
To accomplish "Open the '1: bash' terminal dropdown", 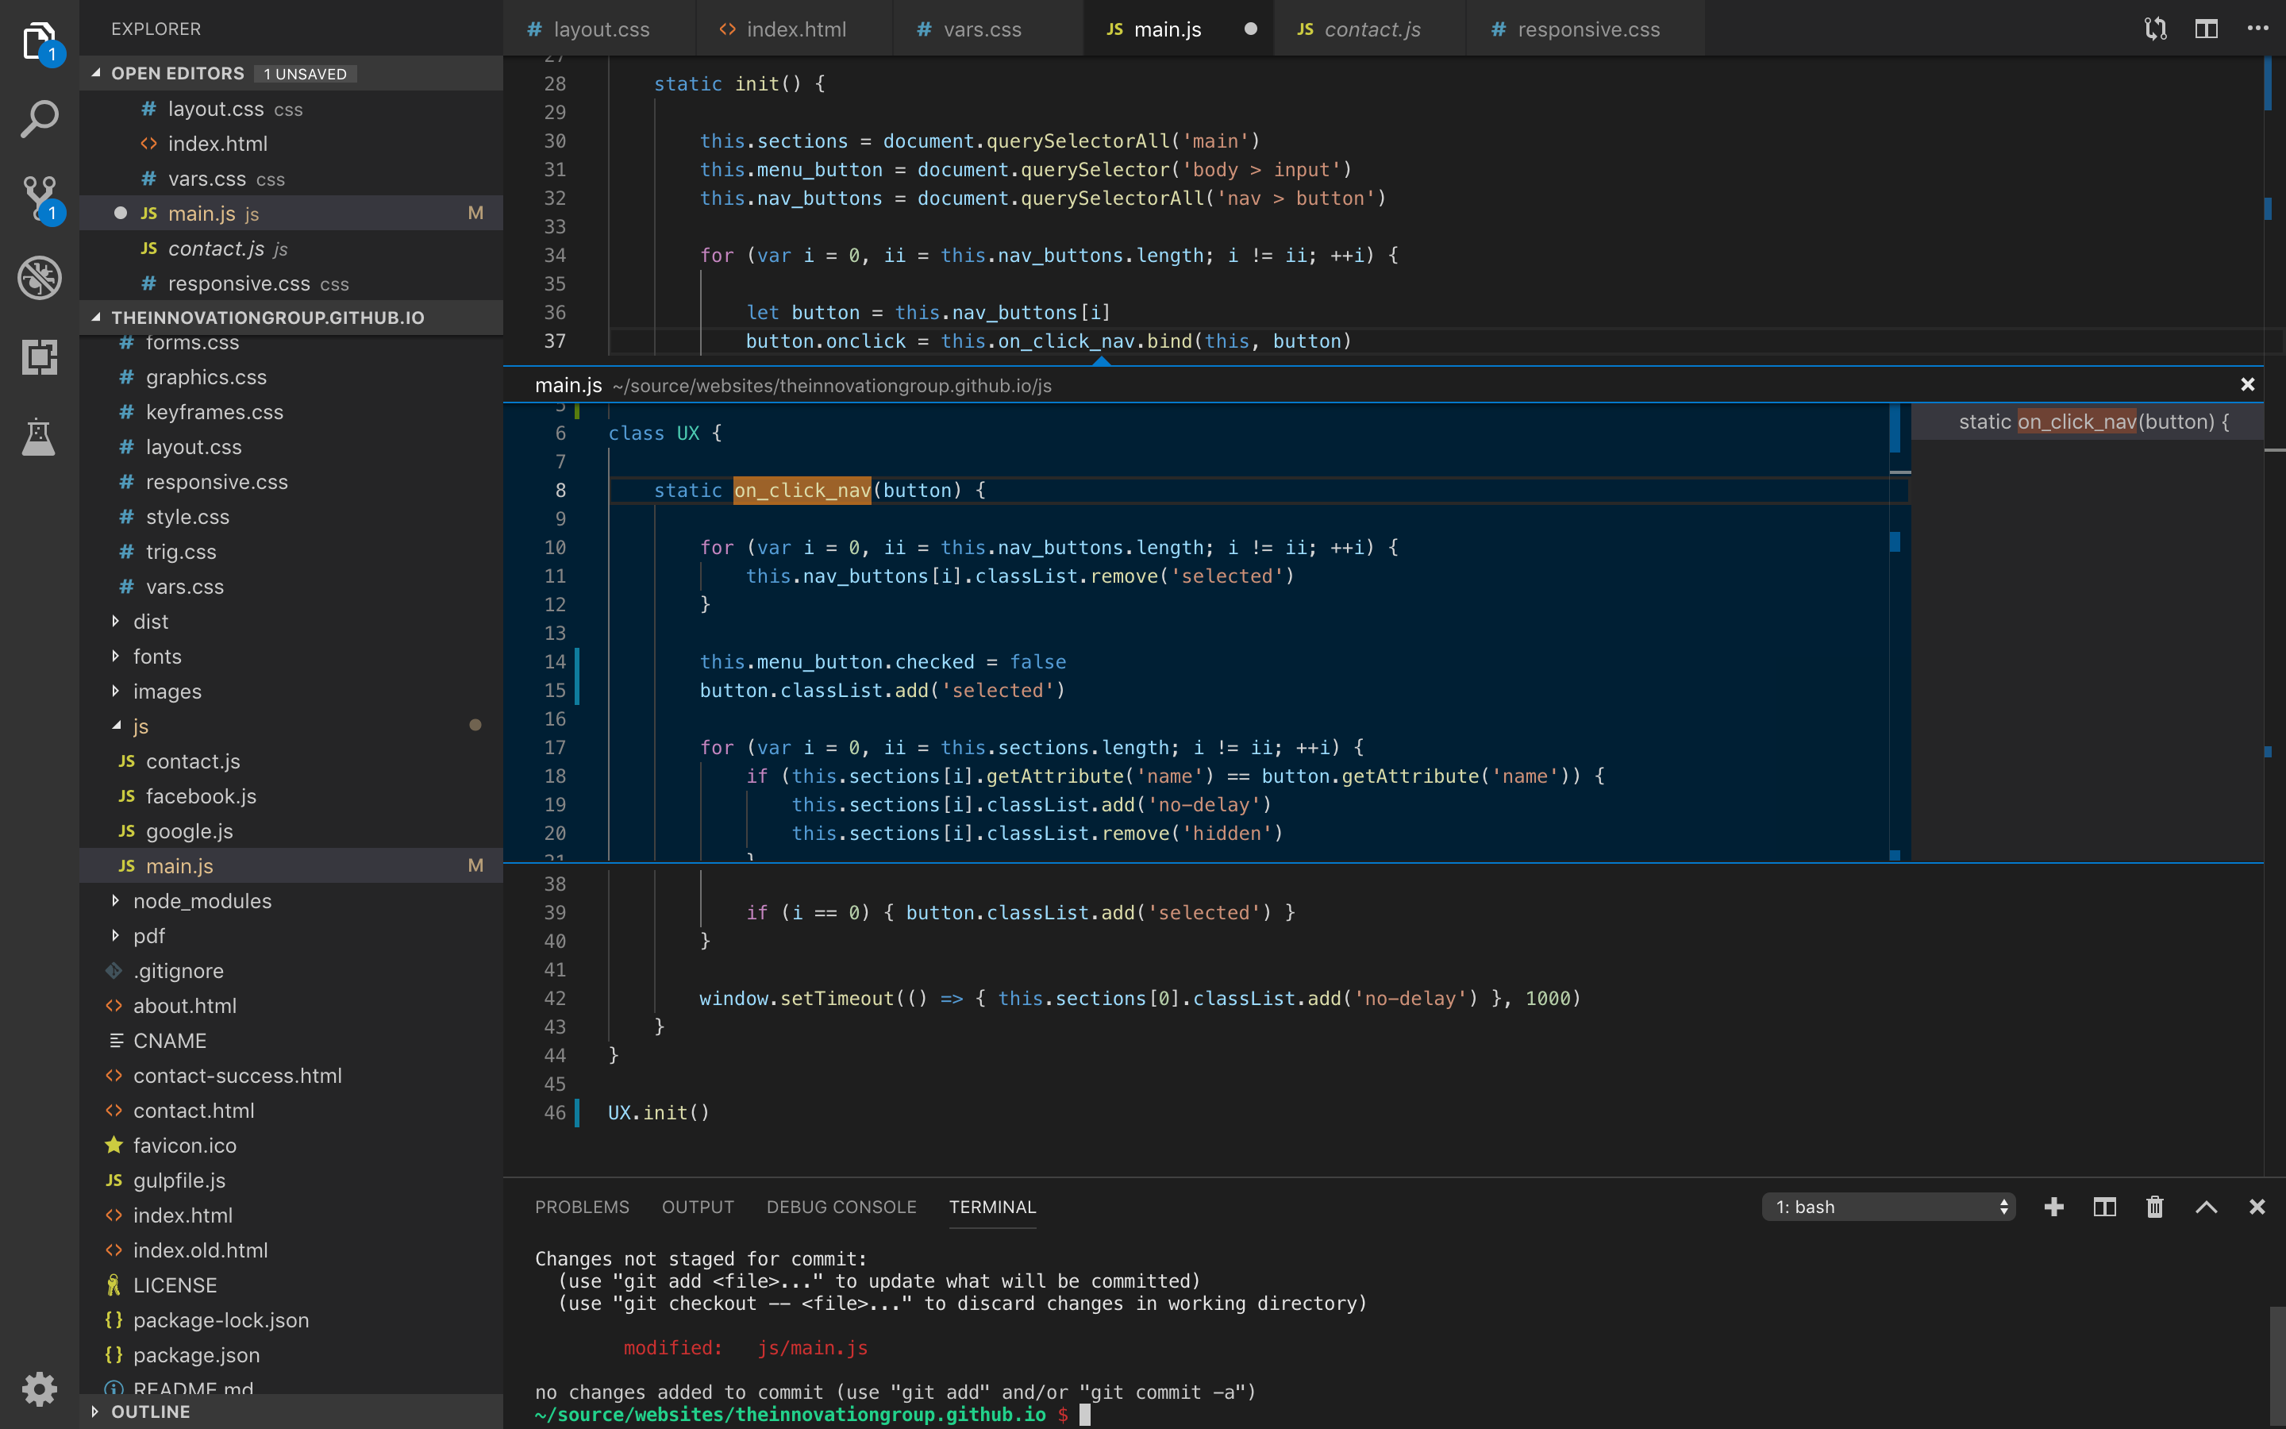I will (1888, 1207).
